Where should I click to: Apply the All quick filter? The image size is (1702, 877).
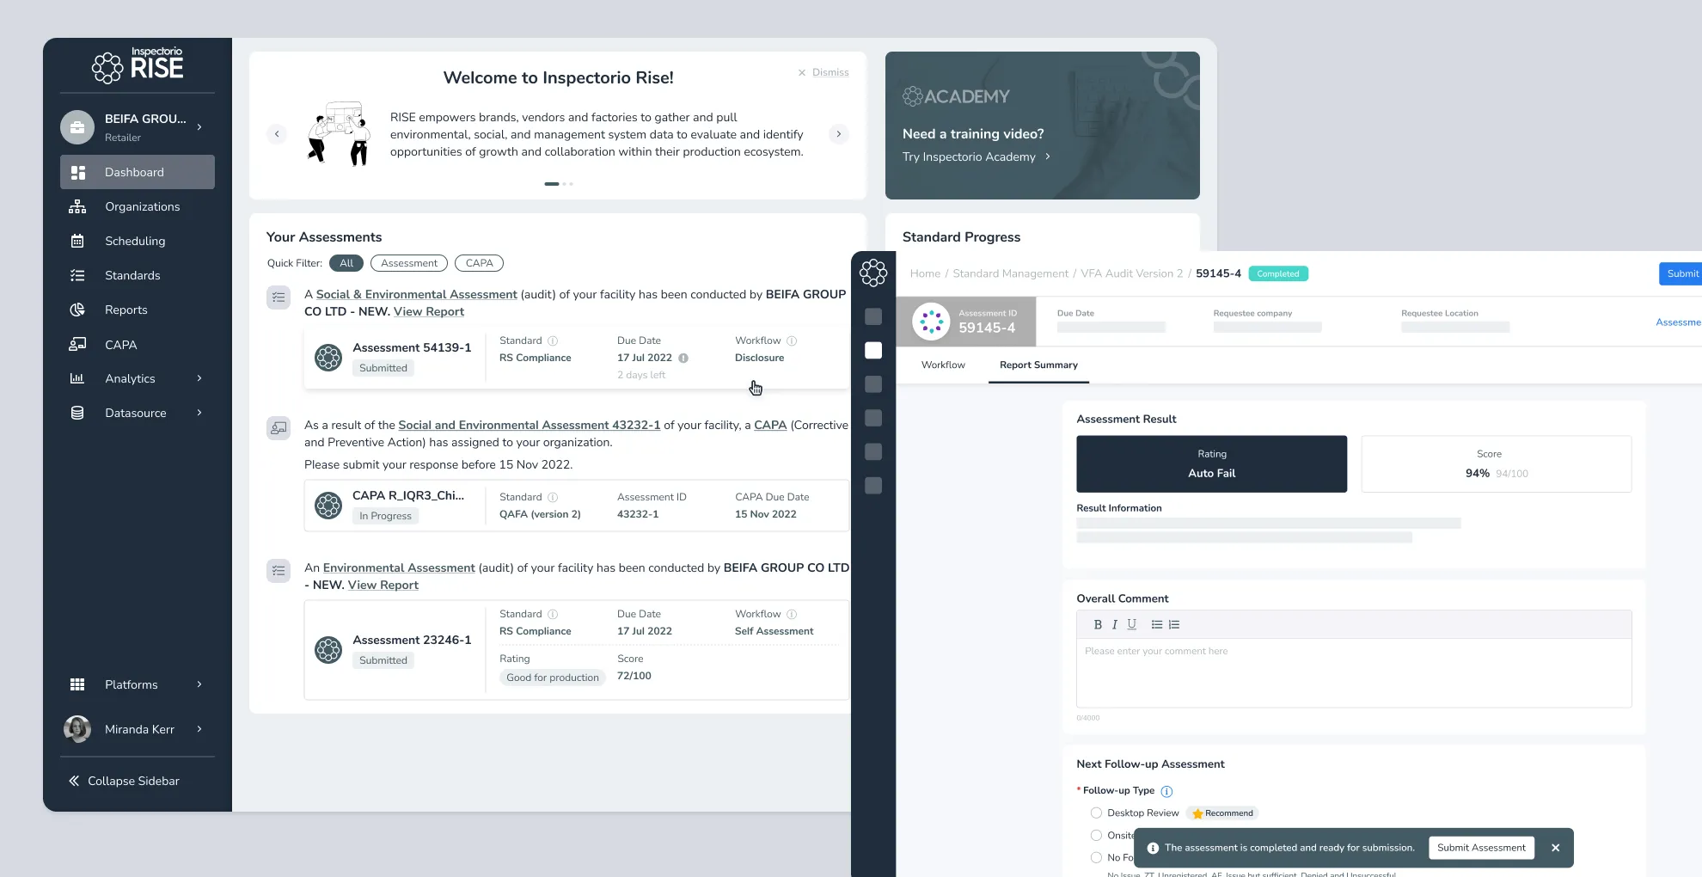point(346,263)
